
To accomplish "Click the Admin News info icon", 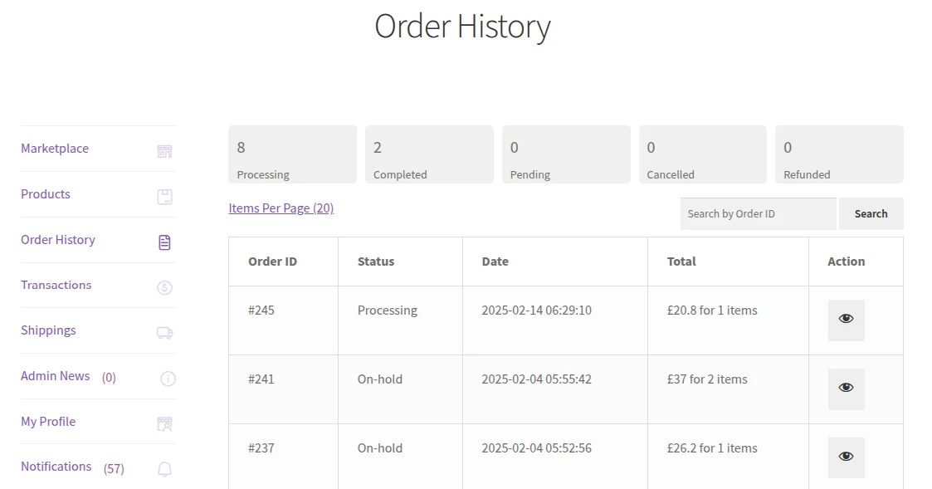I will point(168,378).
